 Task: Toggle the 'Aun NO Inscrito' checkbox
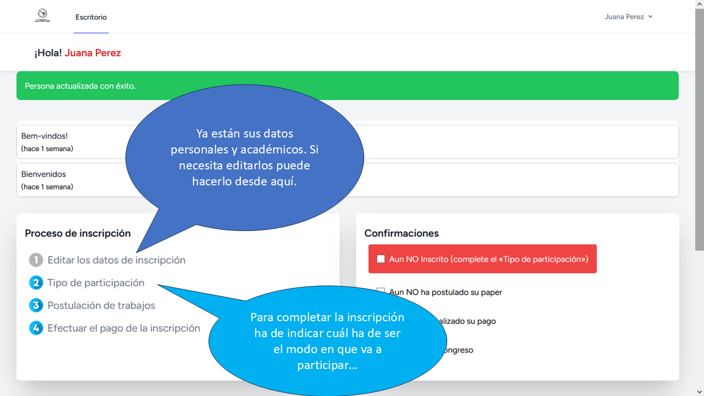click(381, 259)
